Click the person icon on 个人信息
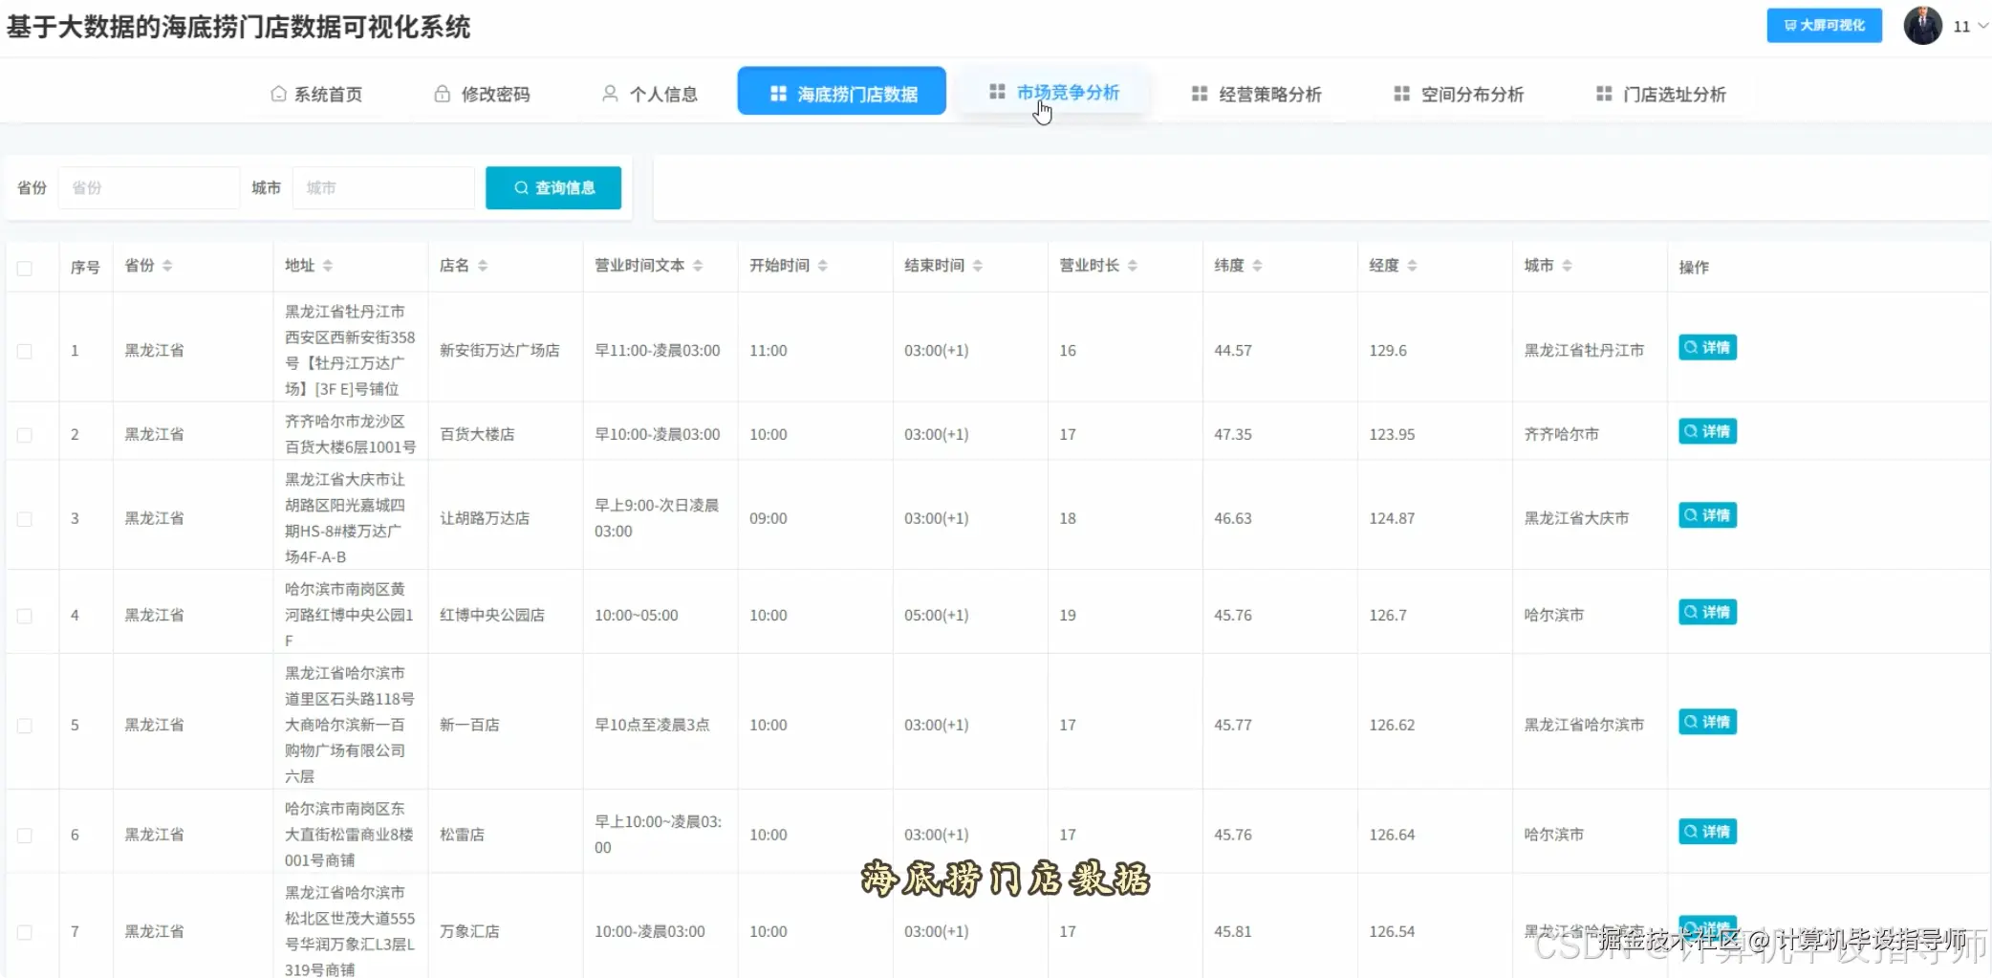 coord(608,93)
